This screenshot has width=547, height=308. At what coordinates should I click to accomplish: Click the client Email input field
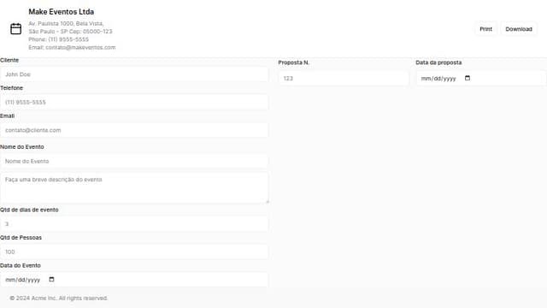(x=134, y=130)
